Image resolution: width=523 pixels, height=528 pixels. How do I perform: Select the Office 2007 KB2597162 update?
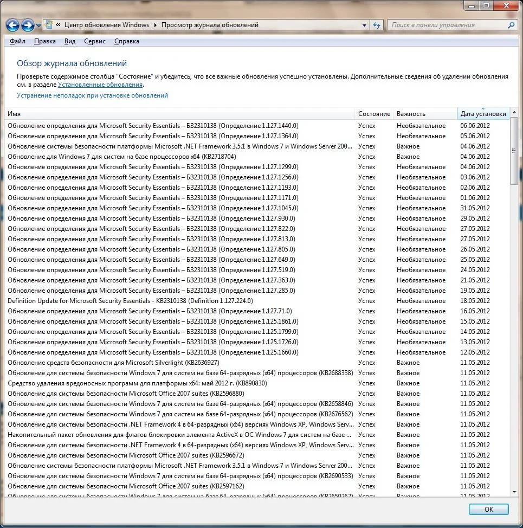(257, 486)
